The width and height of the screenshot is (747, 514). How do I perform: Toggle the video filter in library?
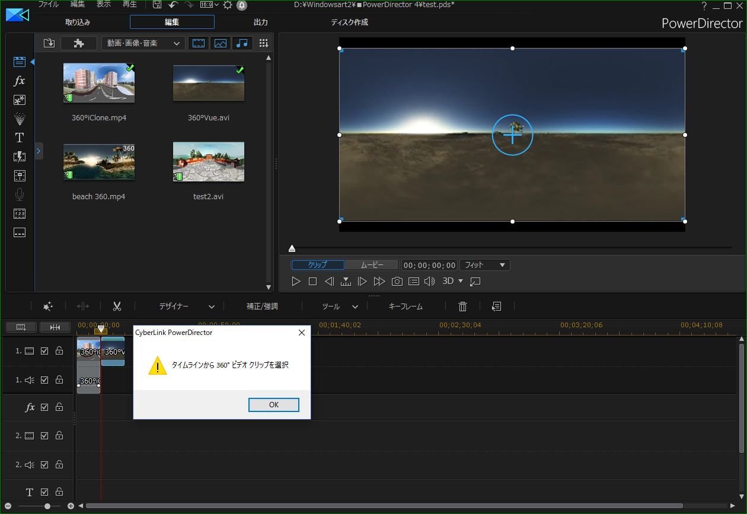199,43
